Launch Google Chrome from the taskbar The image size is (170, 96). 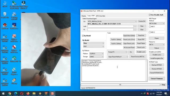point(10,94)
